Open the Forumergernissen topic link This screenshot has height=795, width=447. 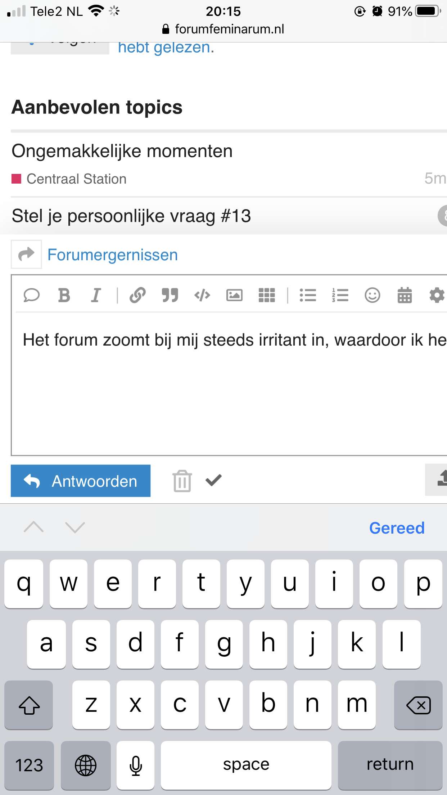click(113, 255)
